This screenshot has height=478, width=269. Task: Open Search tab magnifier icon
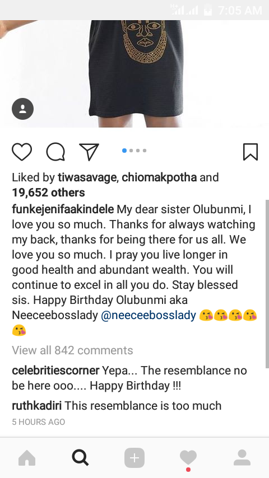pos(80,458)
